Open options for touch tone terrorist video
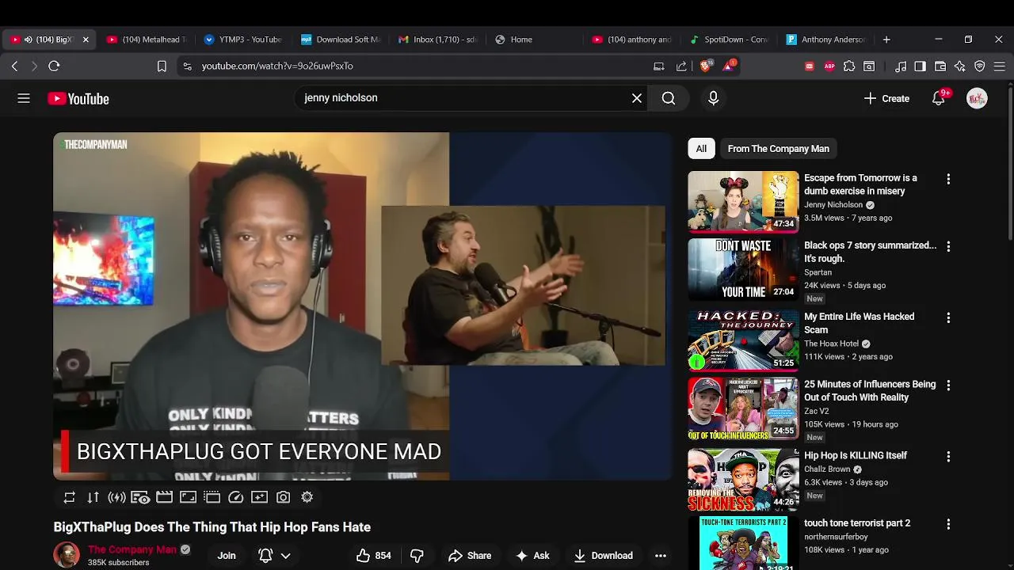This screenshot has height=570, width=1014. (948, 524)
